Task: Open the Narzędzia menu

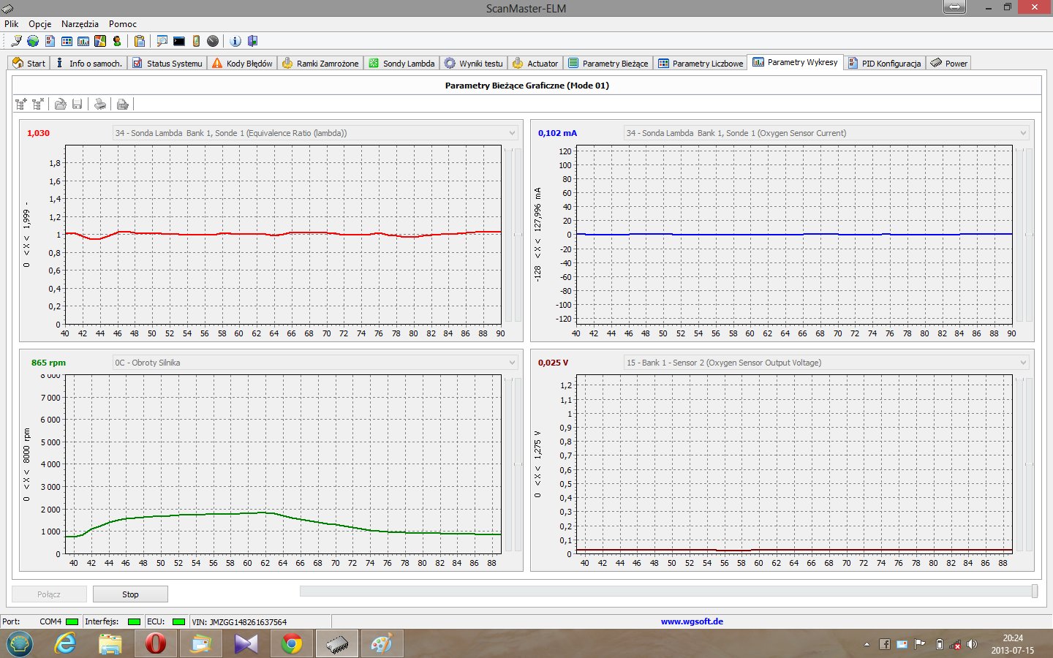Action: (80, 24)
